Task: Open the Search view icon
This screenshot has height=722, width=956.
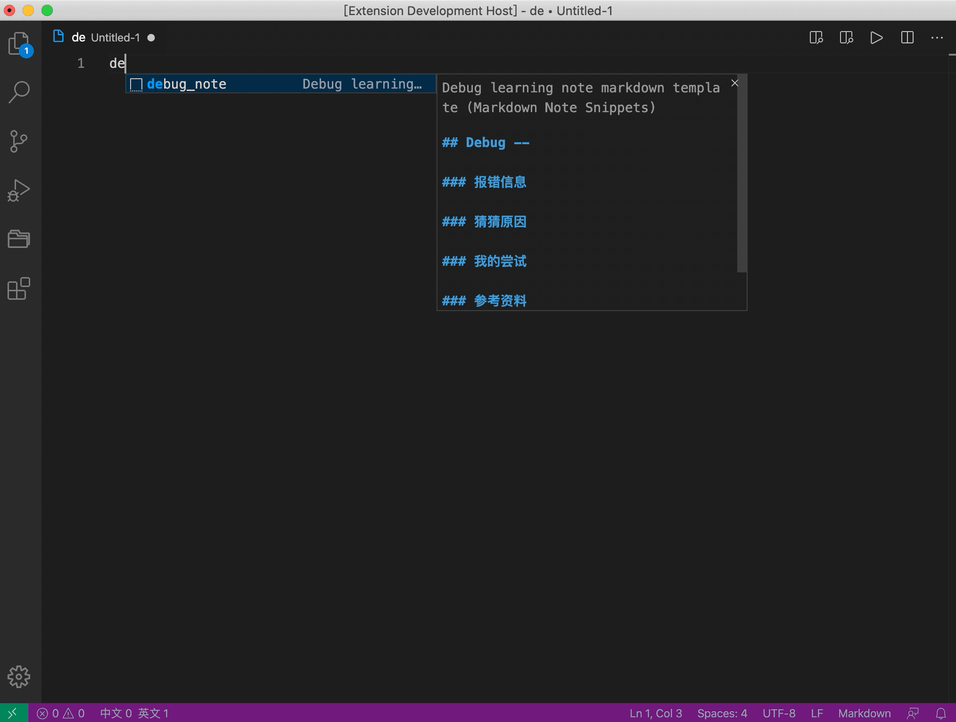Action: (x=19, y=92)
